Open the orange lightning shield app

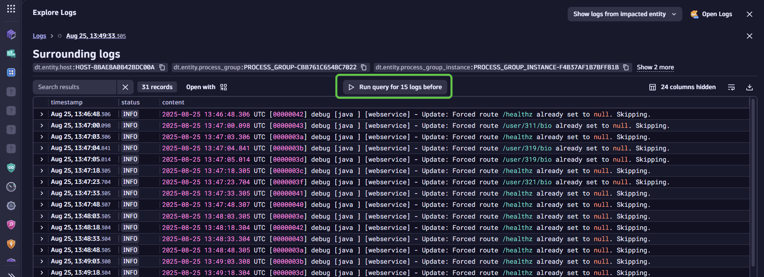pyautogui.click(x=11, y=244)
